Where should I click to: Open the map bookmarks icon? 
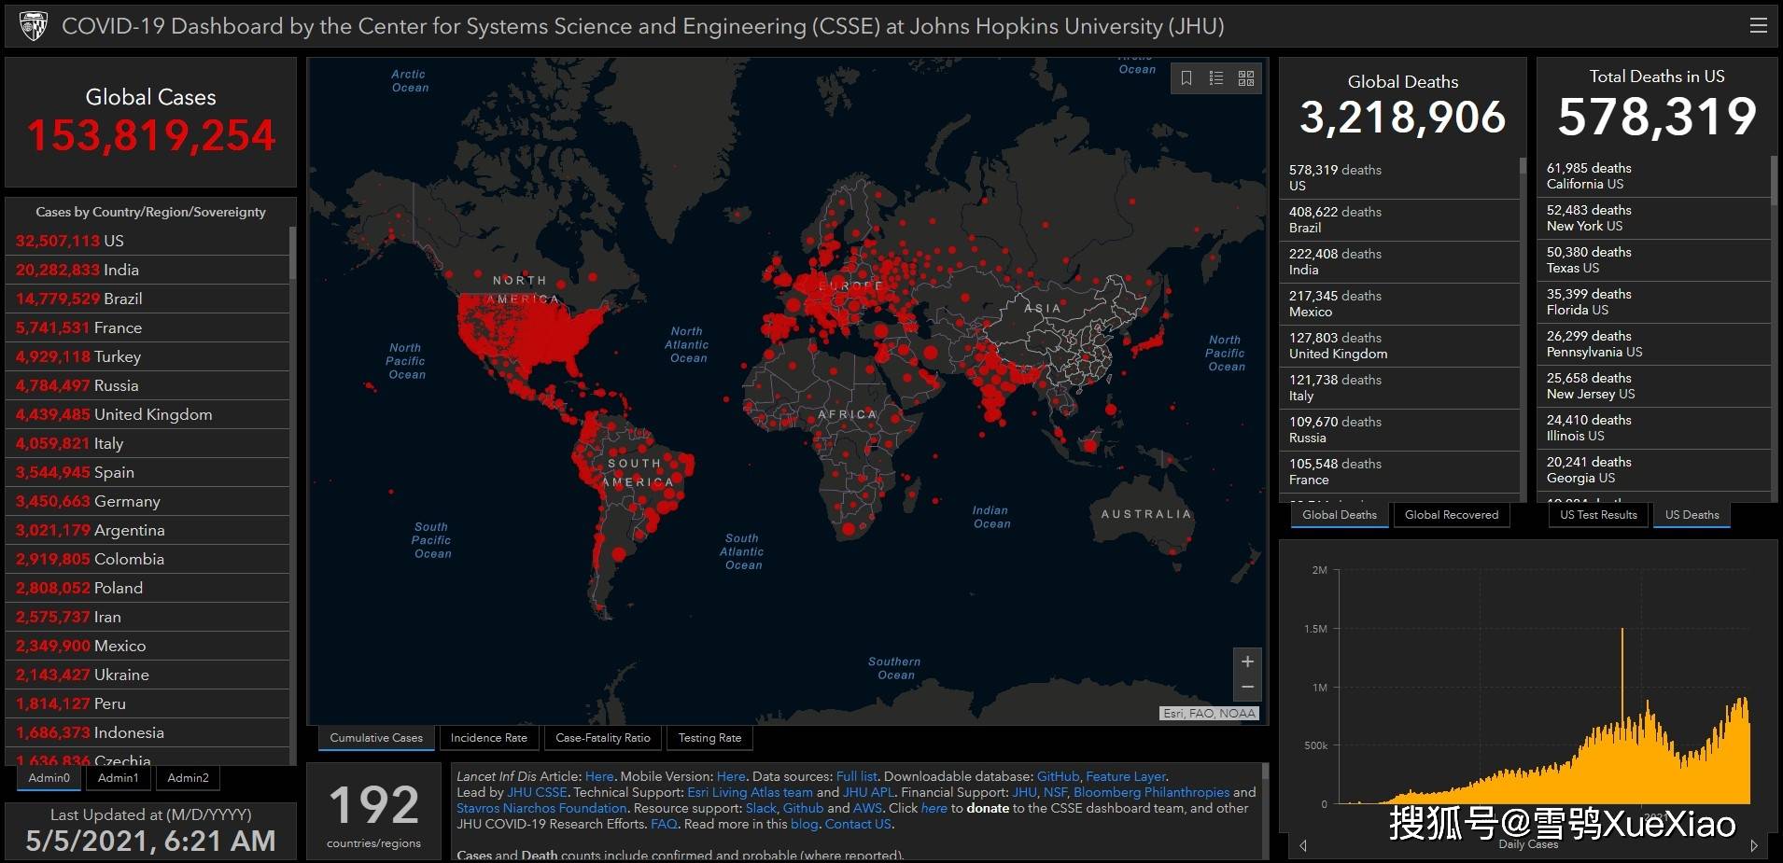point(1186,78)
